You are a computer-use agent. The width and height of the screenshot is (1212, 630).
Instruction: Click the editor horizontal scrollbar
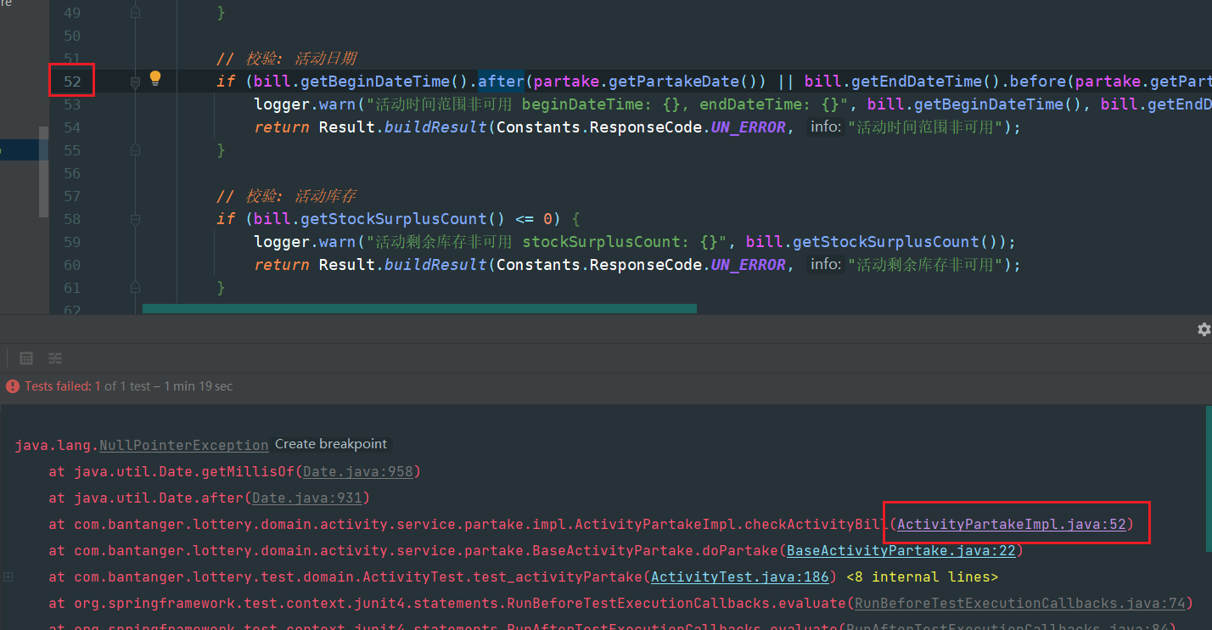tap(419, 309)
